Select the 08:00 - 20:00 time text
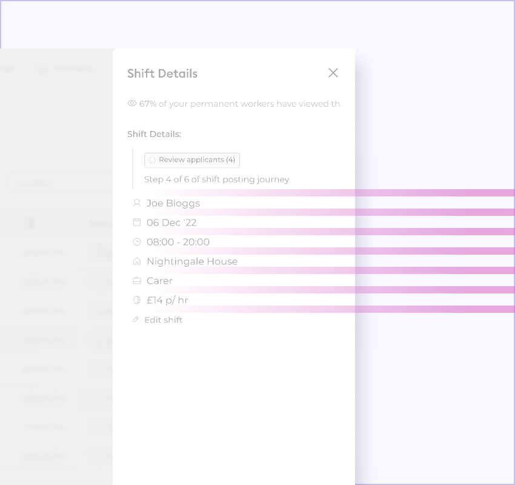 coord(178,242)
